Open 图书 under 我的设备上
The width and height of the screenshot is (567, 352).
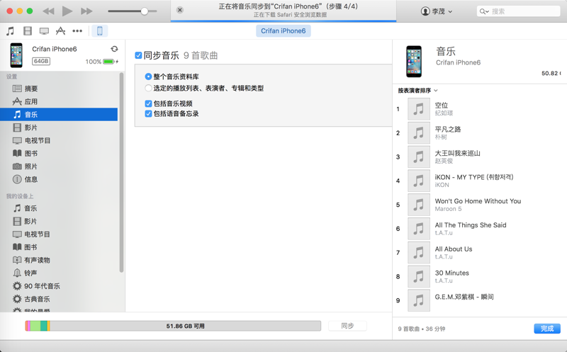pos(60,247)
